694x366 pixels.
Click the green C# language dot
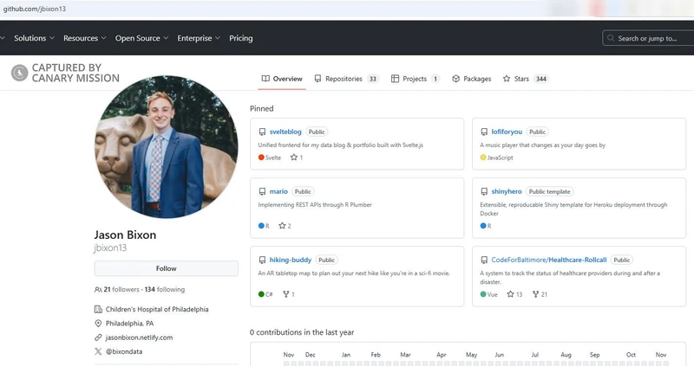(261, 294)
